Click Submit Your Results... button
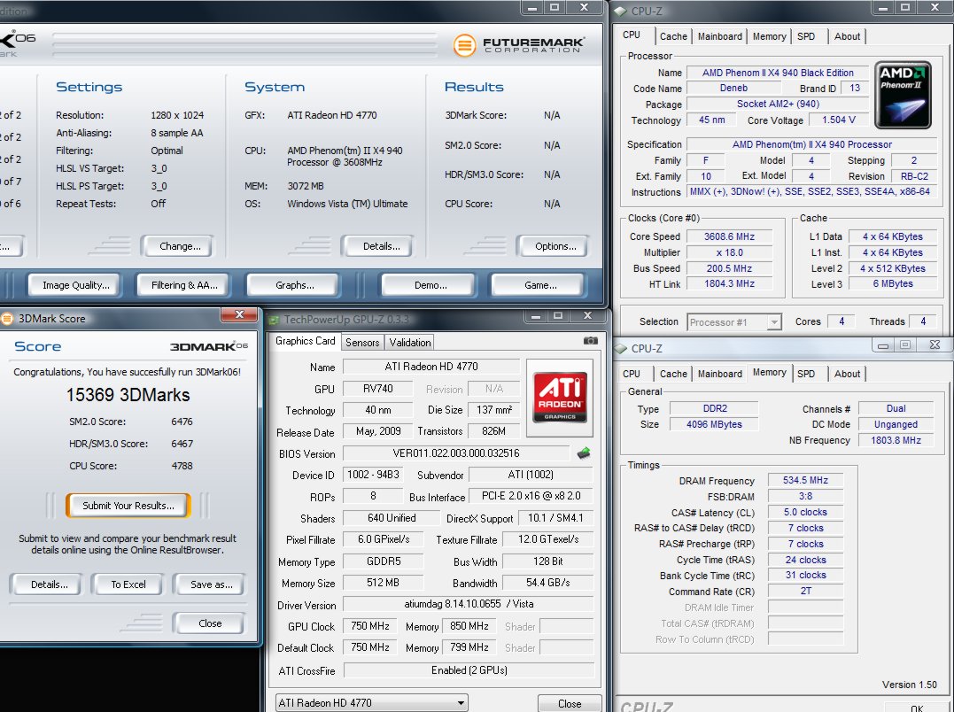This screenshot has height=712, width=954. (128, 506)
